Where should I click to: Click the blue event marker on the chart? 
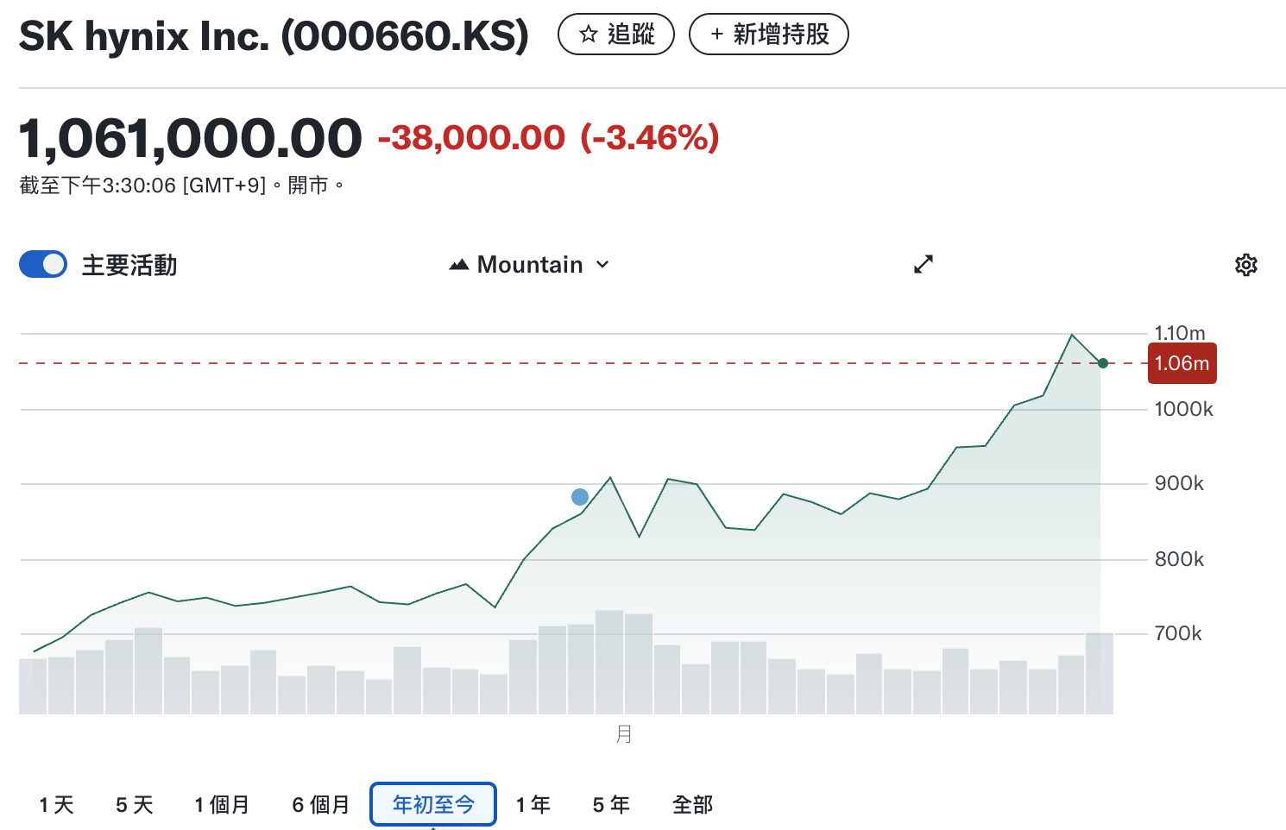(x=579, y=496)
